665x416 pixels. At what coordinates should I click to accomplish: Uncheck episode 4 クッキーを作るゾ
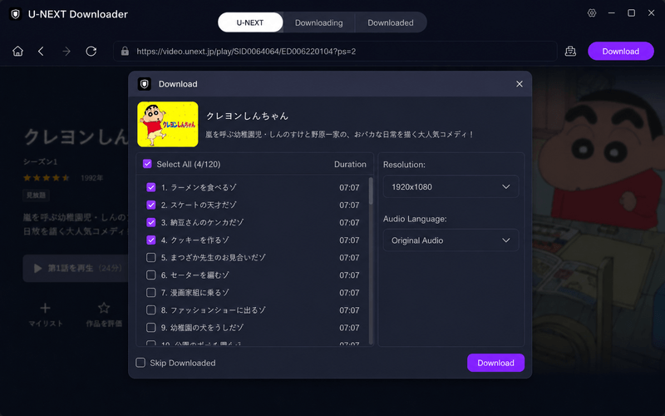click(x=151, y=240)
